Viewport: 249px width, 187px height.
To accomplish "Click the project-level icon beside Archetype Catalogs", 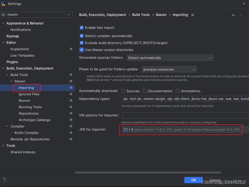I will click(71, 120).
